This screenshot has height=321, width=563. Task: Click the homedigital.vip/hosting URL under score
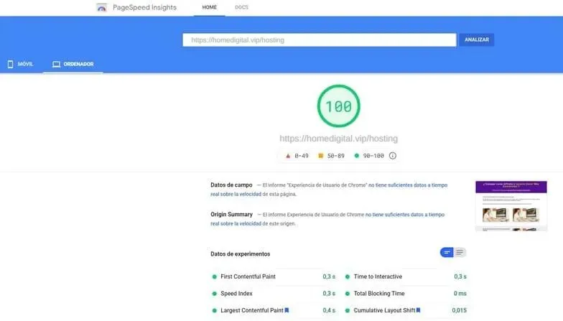click(339, 139)
